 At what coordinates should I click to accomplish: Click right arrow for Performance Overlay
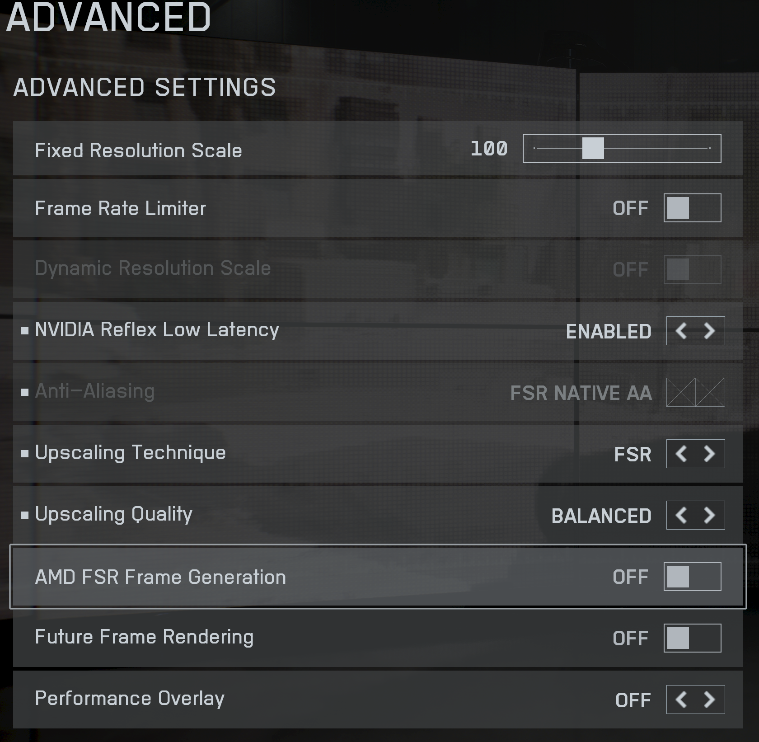[710, 700]
